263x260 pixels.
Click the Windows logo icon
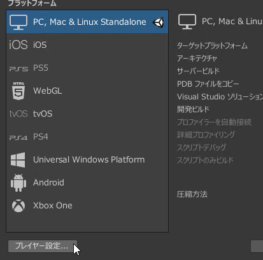(x=18, y=160)
